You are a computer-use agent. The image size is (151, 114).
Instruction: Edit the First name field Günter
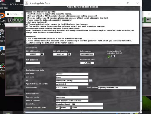point(72,74)
